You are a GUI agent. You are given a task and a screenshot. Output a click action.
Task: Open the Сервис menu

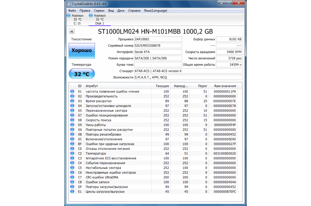(x=99, y=11)
